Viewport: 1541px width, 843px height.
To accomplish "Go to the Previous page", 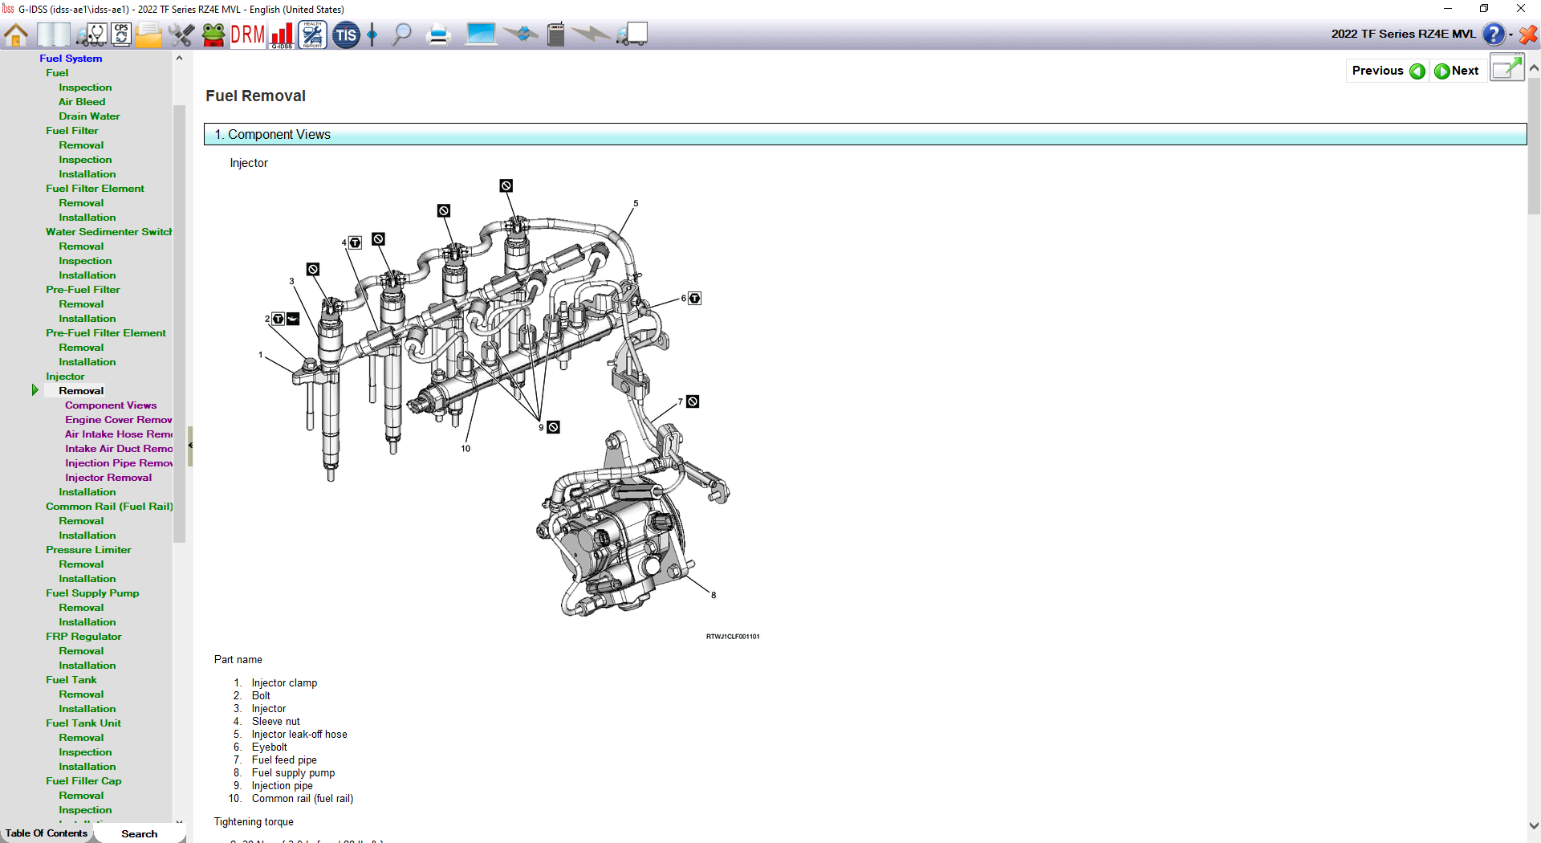I will (x=1388, y=71).
